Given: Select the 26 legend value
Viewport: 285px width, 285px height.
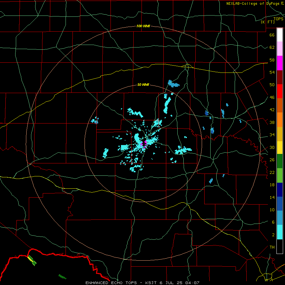Looking at the screenshot, I should (x=272, y=160).
